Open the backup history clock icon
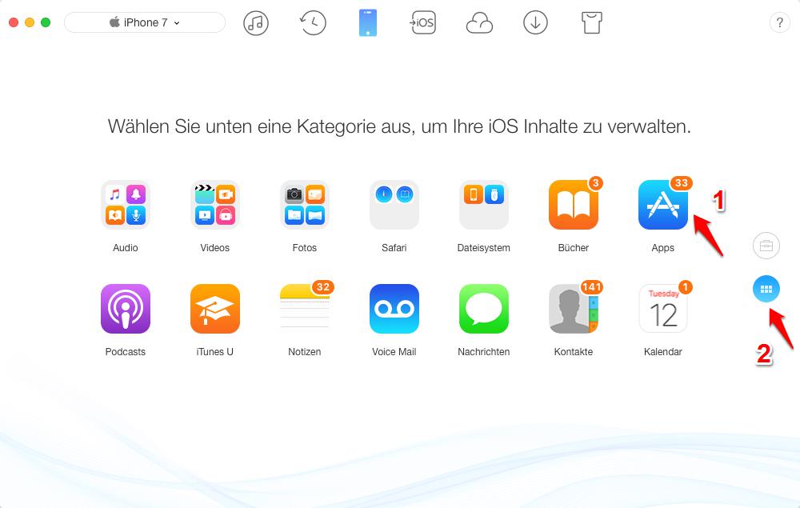Image resolution: width=800 pixels, height=508 pixels. click(312, 23)
